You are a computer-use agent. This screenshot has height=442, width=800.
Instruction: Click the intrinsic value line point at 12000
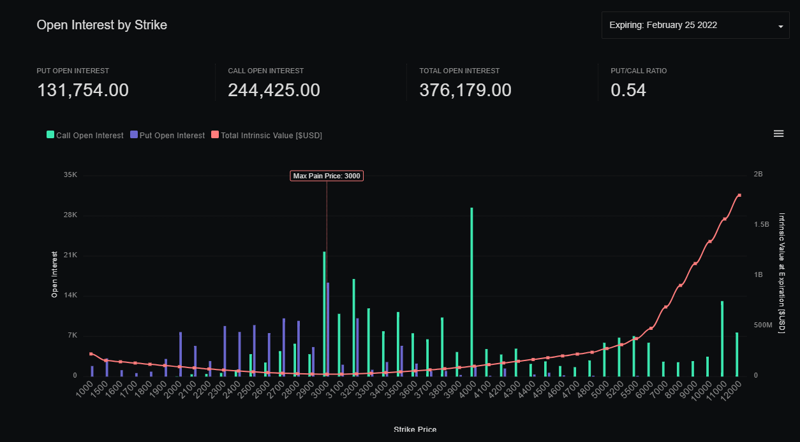[739, 196]
